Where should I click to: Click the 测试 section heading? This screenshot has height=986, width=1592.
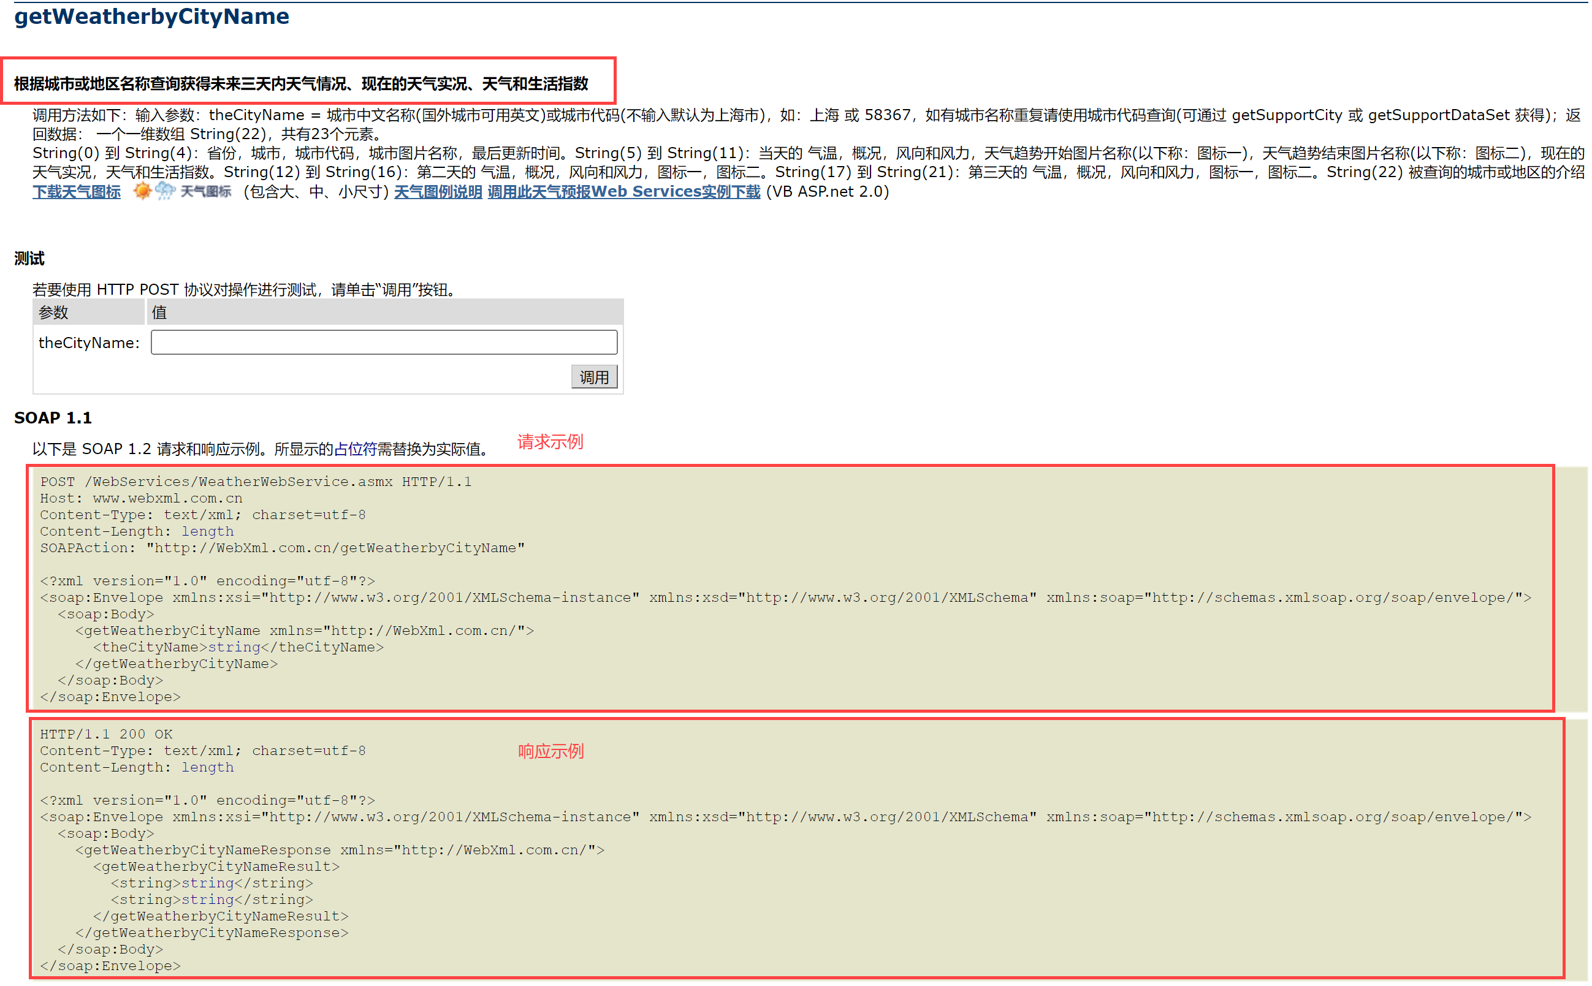[x=29, y=258]
